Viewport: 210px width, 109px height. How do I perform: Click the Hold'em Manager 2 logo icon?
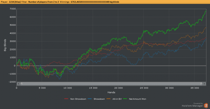click(x=206, y=105)
